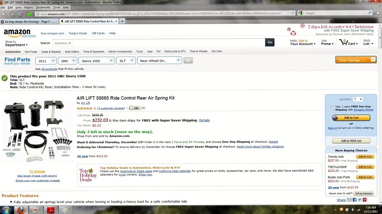Open the SLT trim dropdown

coord(126,61)
